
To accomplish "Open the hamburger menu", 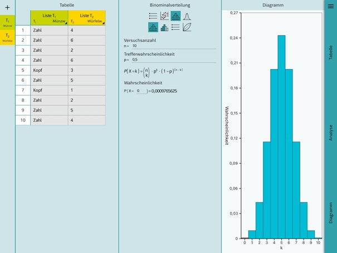I will pos(330,6).
